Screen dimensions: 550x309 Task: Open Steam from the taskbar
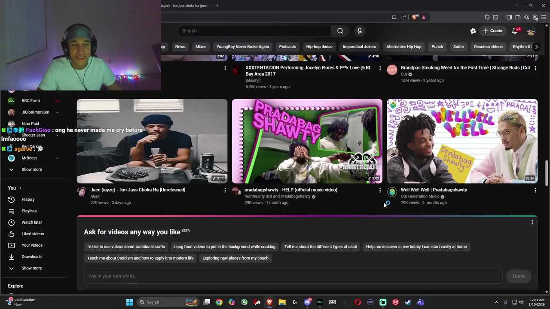click(x=408, y=302)
